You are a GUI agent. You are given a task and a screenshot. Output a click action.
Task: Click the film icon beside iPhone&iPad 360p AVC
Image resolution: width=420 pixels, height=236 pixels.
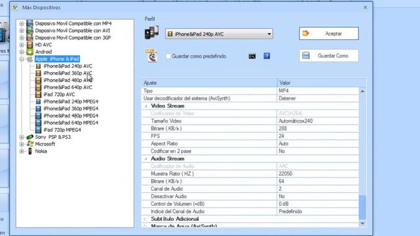[38, 73]
